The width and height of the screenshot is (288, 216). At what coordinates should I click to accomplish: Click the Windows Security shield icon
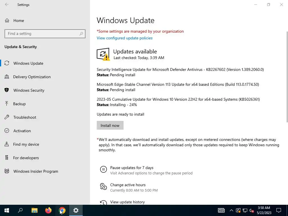click(x=7, y=90)
